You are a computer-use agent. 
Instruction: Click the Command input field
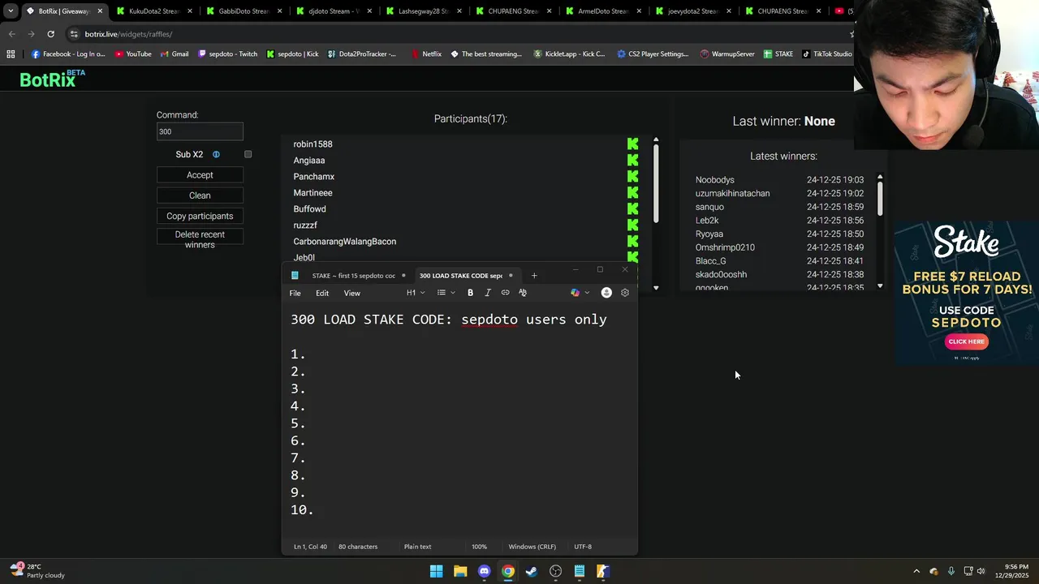[200, 131]
